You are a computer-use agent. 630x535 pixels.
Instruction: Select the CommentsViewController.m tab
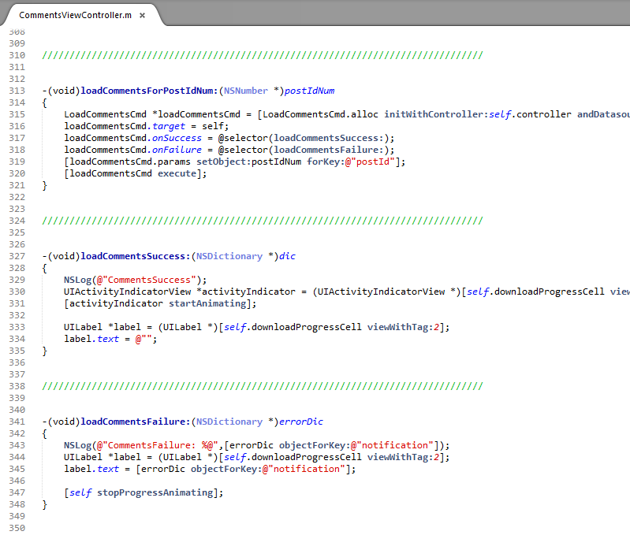tap(75, 15)
